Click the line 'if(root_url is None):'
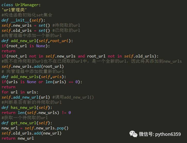Viewport: 187px width, 143px height. tap(26, 46)
